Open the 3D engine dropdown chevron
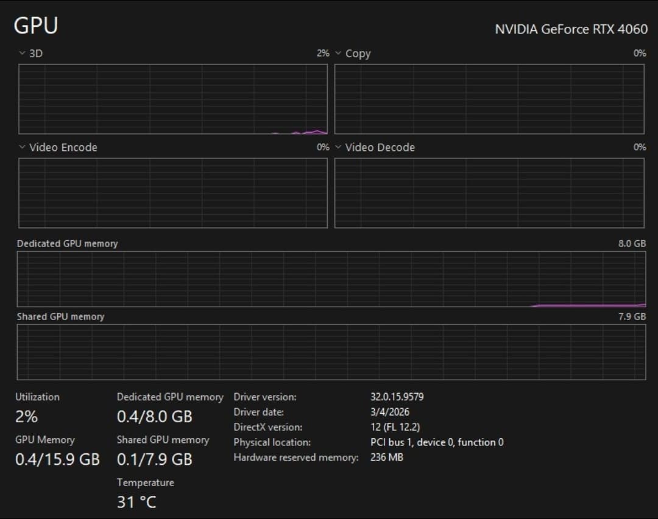 (x=23, y=54)
